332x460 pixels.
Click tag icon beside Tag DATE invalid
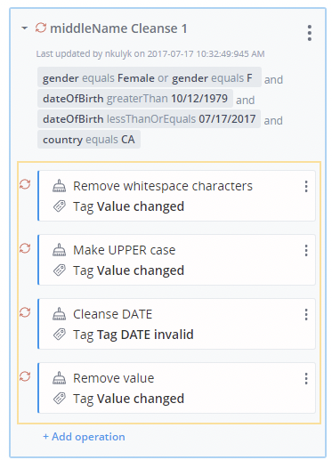[x=60, y=335]
